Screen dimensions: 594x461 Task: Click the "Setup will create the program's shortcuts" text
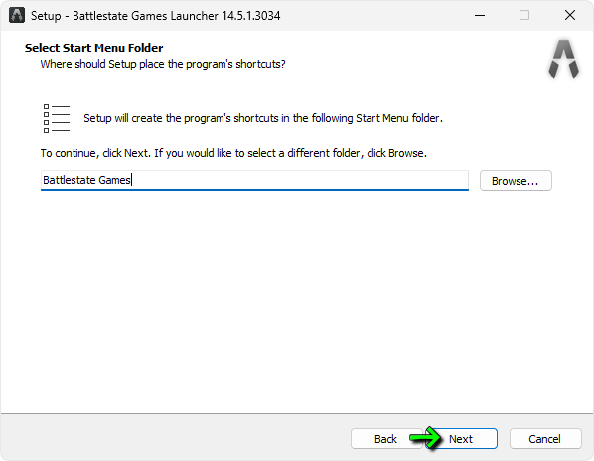click(x=263, y=118)
